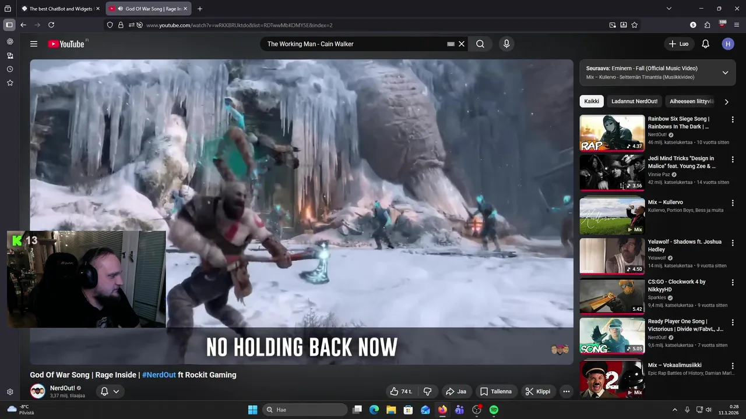Screen dimensions: 746x419
Task: Open CS:GO - Clockwork 4 video title
Action: (x=677, y=285)
